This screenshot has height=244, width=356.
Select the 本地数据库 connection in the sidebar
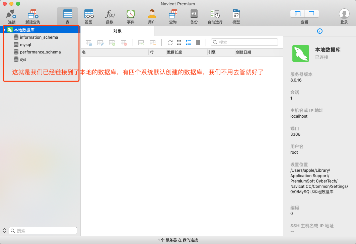click(x=40, y=30)
